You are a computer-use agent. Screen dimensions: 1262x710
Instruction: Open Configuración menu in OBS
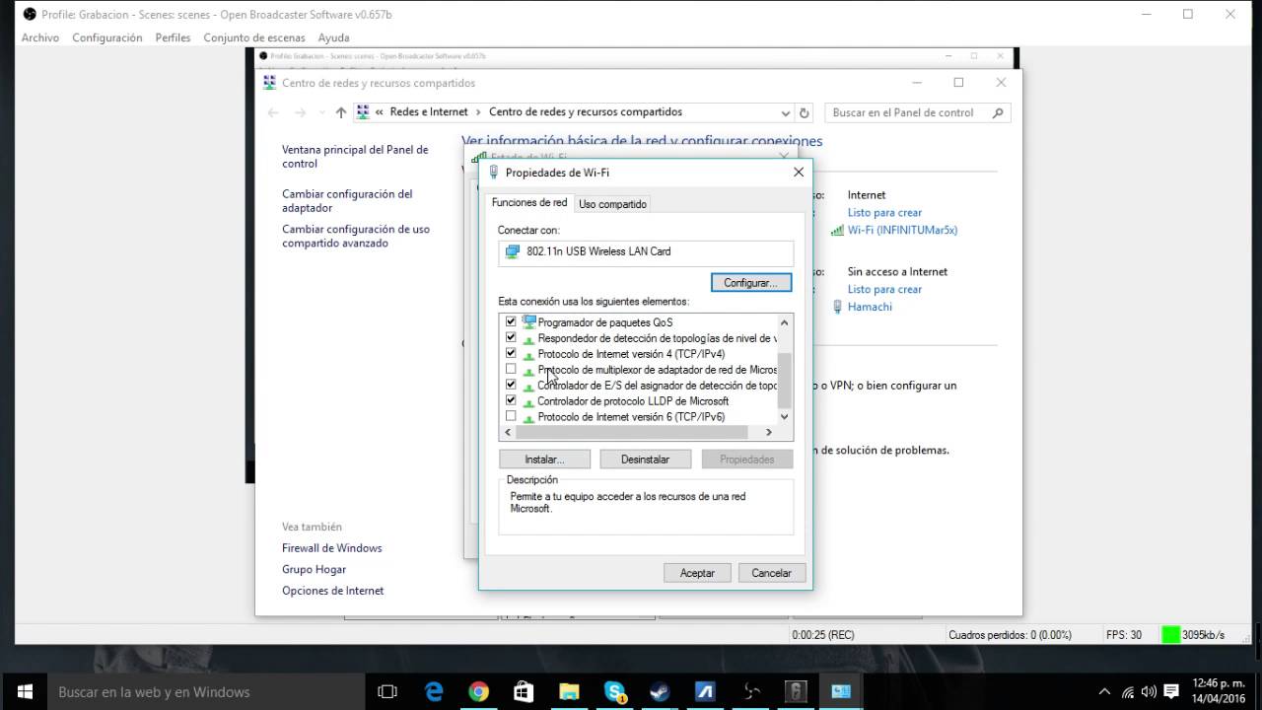107,37
